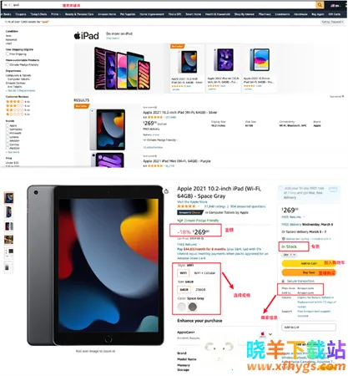Check the Apple brand filter checkbox
The height and width of the screenshot is (376, 348).
pos(8,125)
